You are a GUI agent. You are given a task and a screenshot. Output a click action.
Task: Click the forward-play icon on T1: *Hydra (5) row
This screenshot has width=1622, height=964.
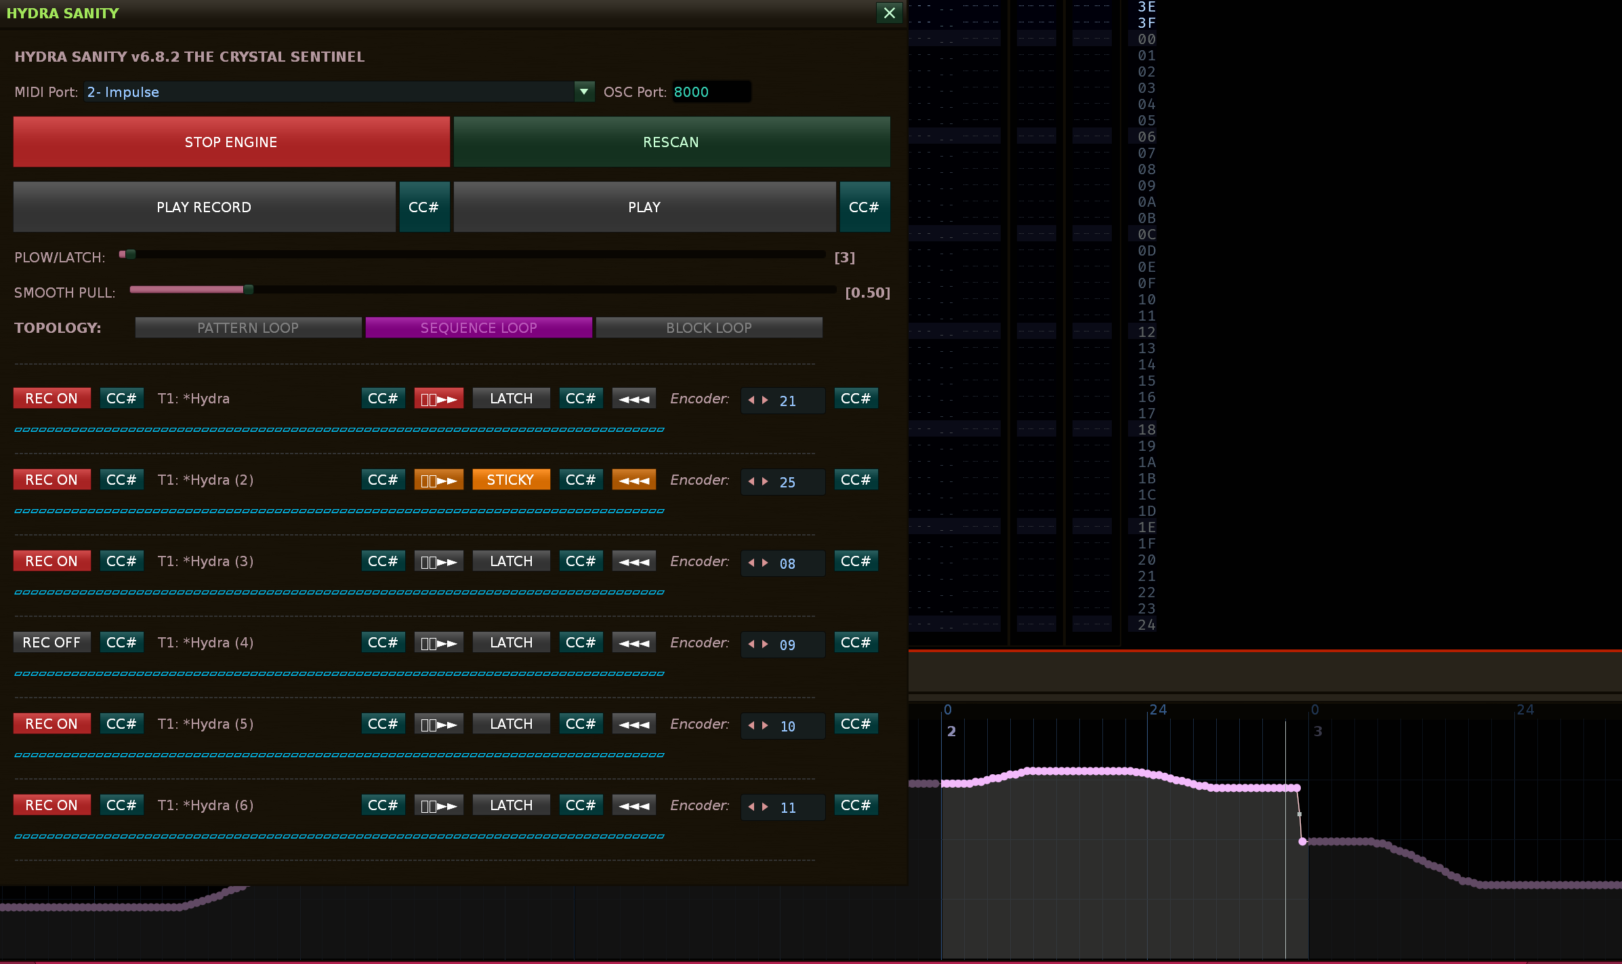(438, 724)
